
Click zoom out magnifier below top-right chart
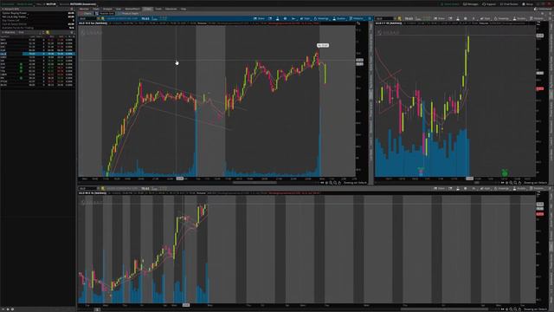coord(515,183)
